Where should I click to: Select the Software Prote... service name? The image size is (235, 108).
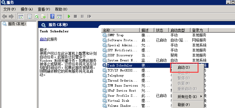pos(122,40)
